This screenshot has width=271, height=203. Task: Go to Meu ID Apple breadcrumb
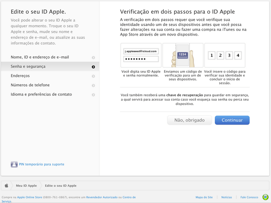(x=26, y=186)
